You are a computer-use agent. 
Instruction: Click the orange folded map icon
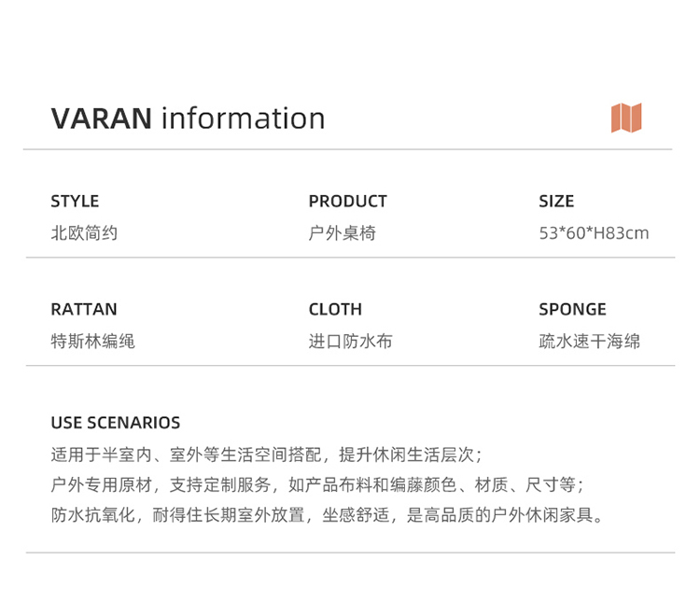point(626,118)
